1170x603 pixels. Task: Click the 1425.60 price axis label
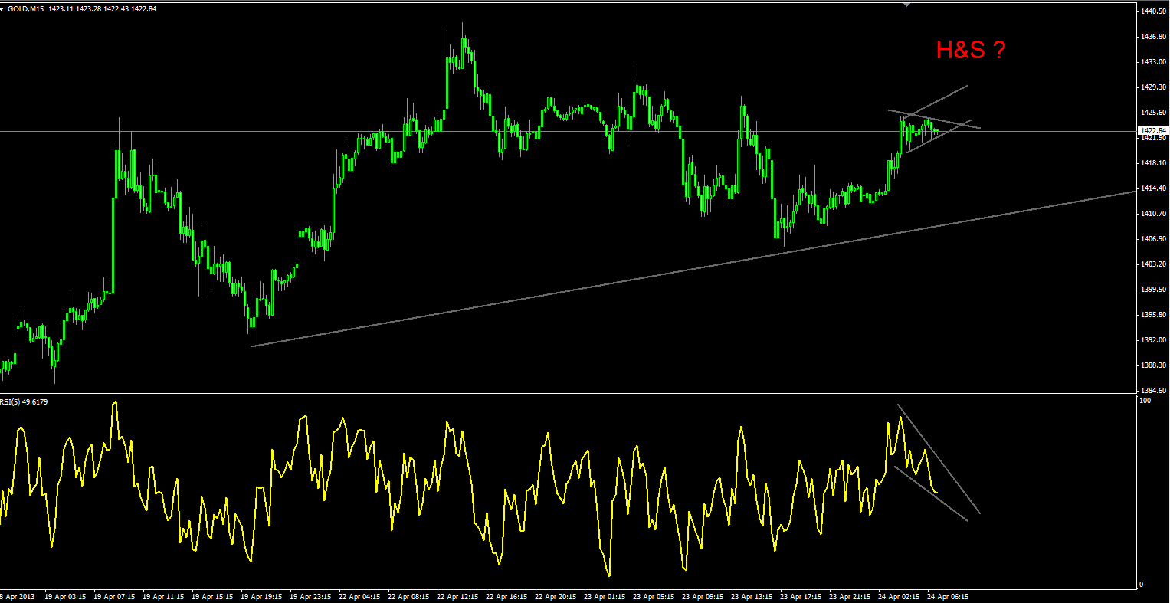point(1153,113)
